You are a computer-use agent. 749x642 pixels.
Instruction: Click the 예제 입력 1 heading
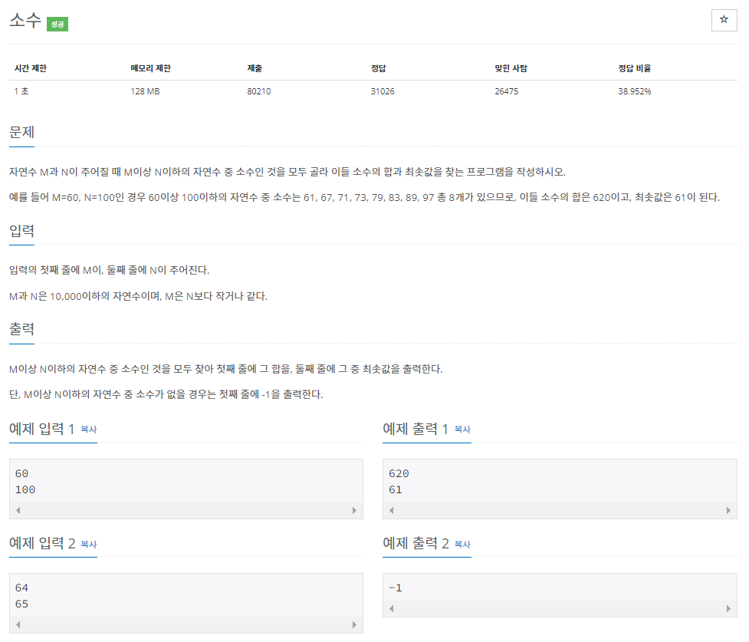pyautogui.click(x=41, y=429)
